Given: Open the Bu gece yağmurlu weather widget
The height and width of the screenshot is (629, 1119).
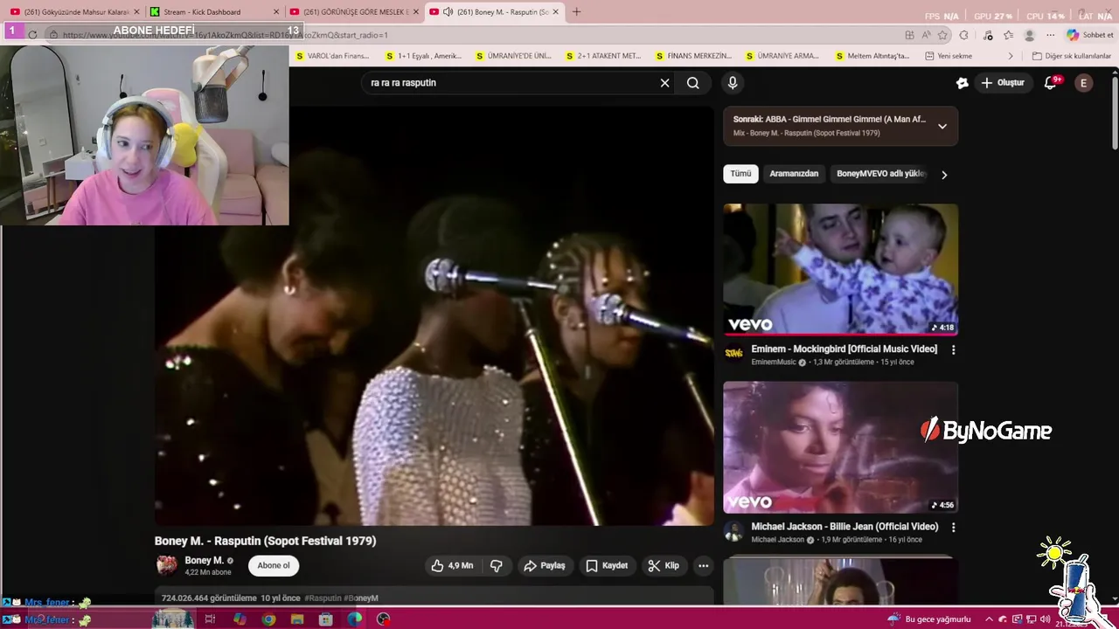Looking at the screenshot, I should click(x=928, y=619).
